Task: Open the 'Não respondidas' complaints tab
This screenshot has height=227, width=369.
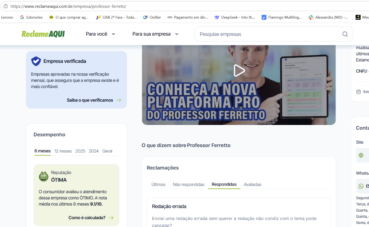Action: [x=189, y=184]
